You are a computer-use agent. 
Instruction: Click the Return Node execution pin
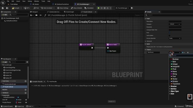[x=108, y=48]
